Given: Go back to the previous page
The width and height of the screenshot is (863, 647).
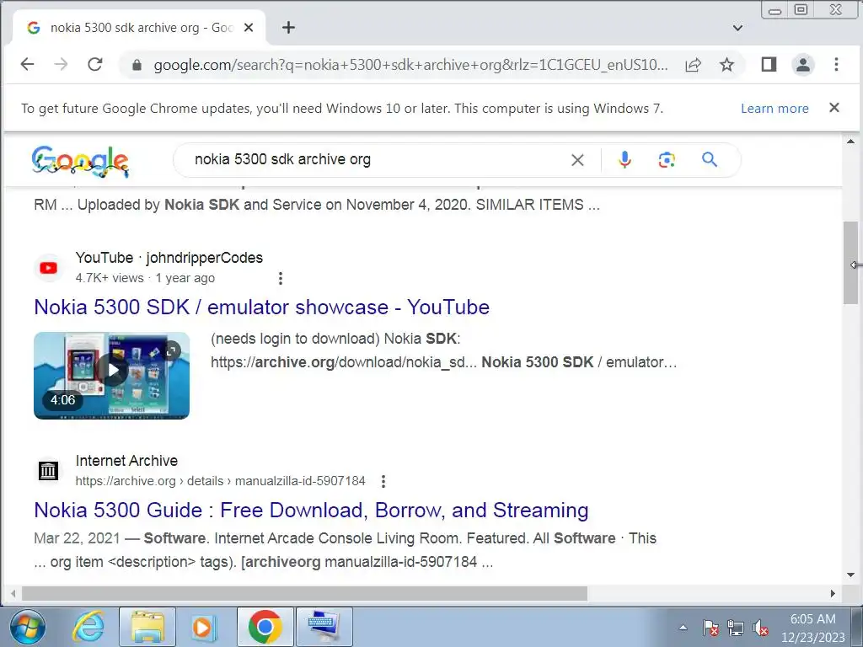Looking at the screenshot, I should pyautogui.click(x=27, y=64).
